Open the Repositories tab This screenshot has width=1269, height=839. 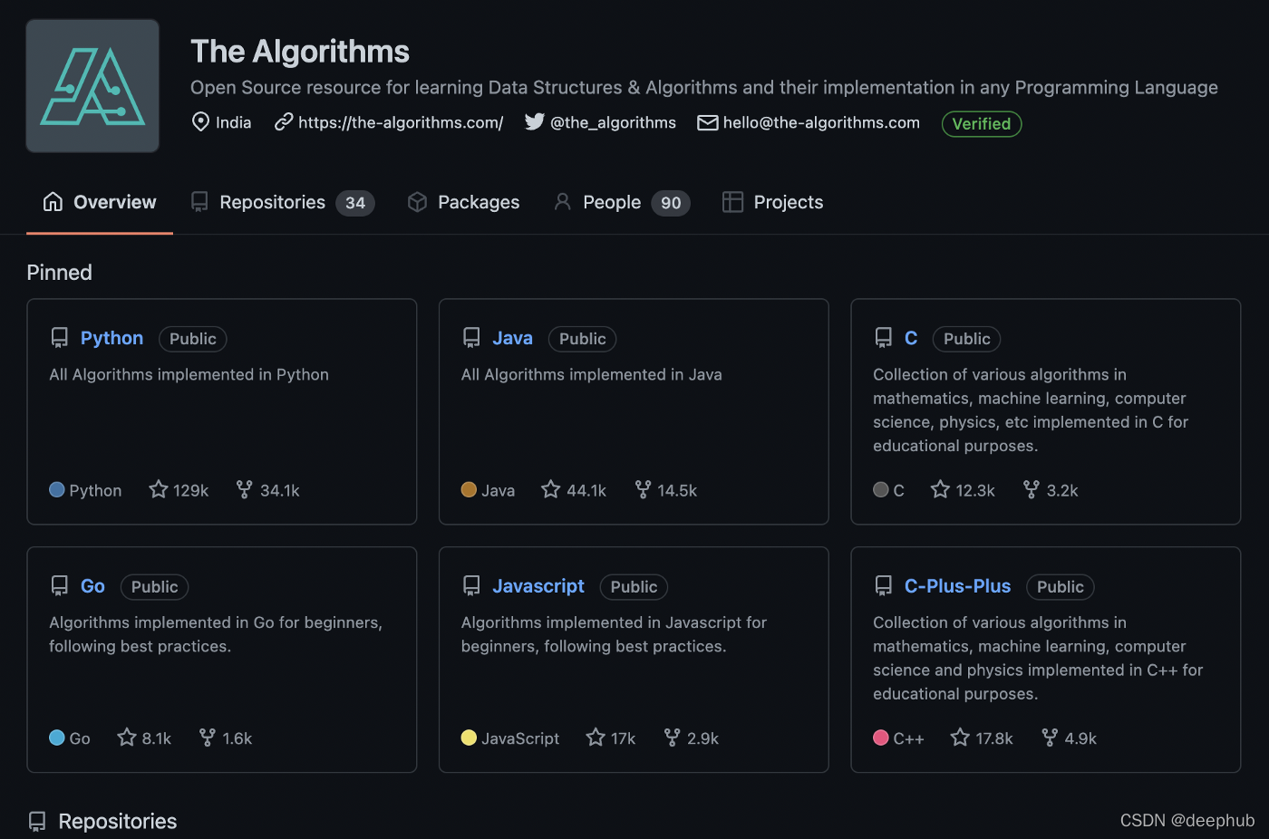[x=283, y=202]
